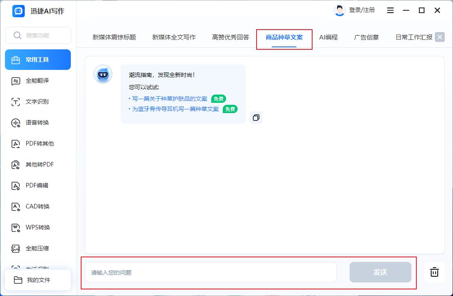
Task: Maximize the application window
Action: pos(422,10)
